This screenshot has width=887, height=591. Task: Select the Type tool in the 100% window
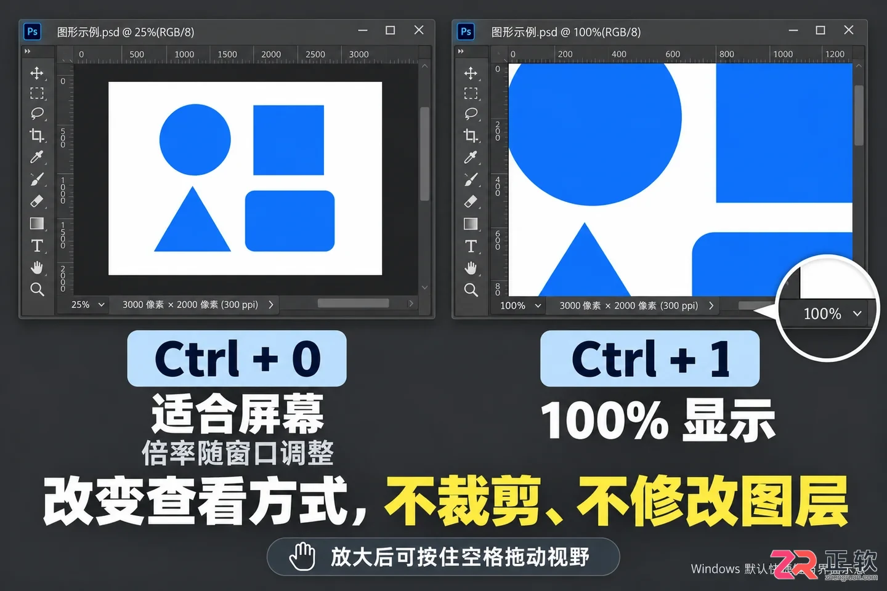coord(471,246)
